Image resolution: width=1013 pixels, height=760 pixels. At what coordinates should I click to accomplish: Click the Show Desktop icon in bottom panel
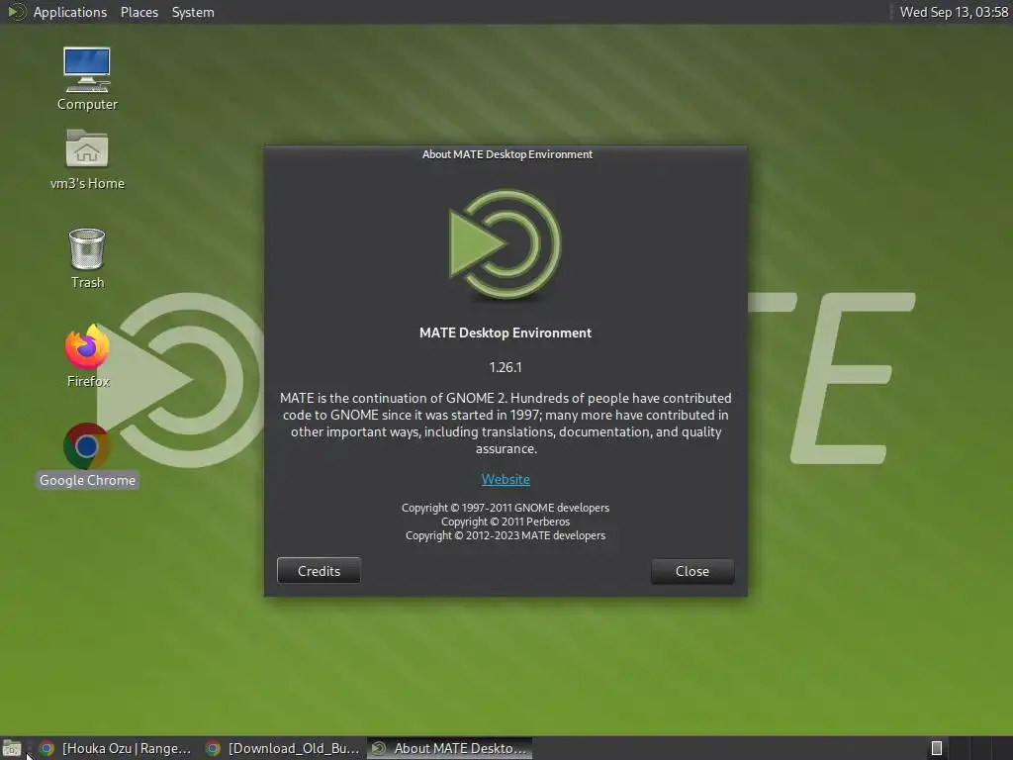point(12,748)
